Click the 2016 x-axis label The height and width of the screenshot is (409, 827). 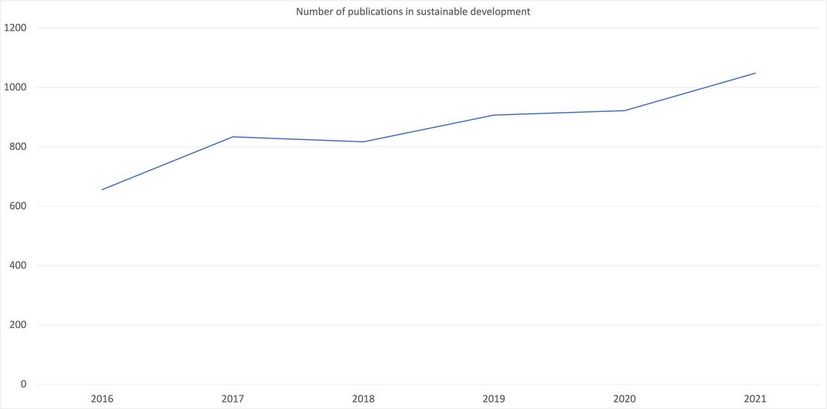pyautogui.click(x=102, y=399)
